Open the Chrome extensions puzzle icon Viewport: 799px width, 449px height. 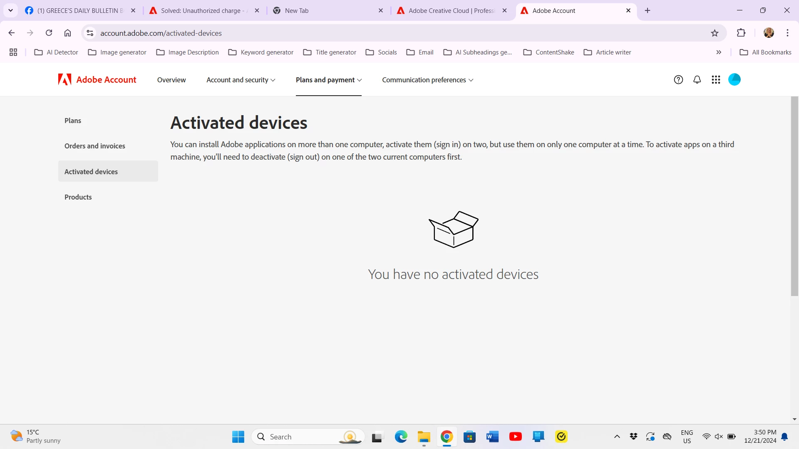pyautogui.click(x=741, y=33)
